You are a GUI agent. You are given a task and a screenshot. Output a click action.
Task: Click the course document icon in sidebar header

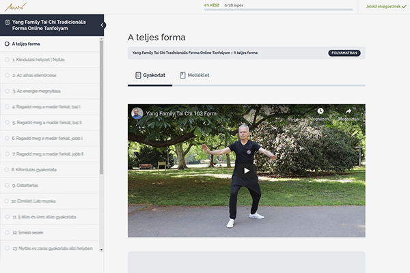click(x=7, y=23)
